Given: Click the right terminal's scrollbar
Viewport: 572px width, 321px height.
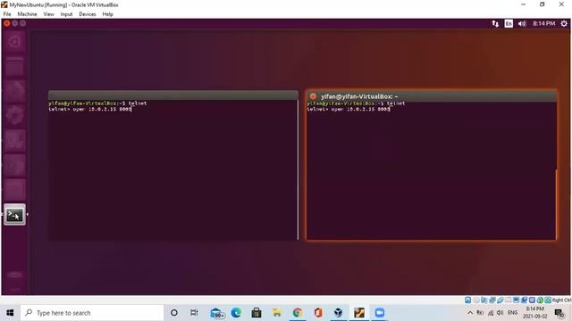Looking at the screenshot, I should click(556, 205).
